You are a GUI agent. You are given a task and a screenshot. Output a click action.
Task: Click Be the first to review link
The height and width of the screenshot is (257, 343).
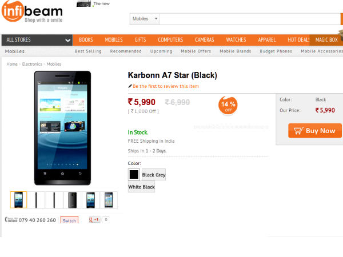[x=166, y=86]
